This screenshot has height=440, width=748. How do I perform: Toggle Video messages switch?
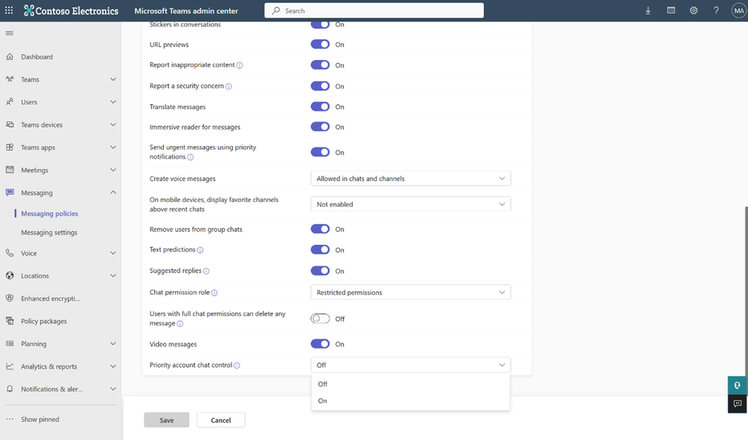[x=320, y=343]
